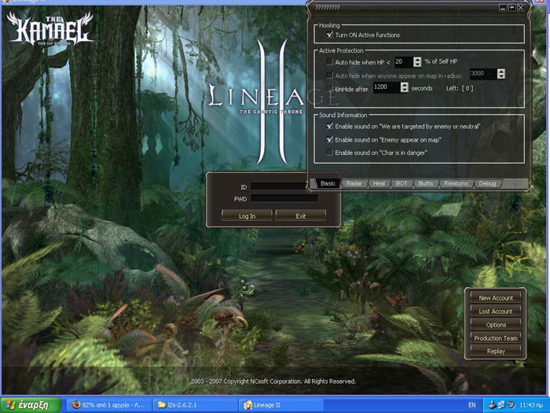550x413 pixels.
Task: Minimize the tool overlay window
Action: pyautogui.click(x=503, y=7)
